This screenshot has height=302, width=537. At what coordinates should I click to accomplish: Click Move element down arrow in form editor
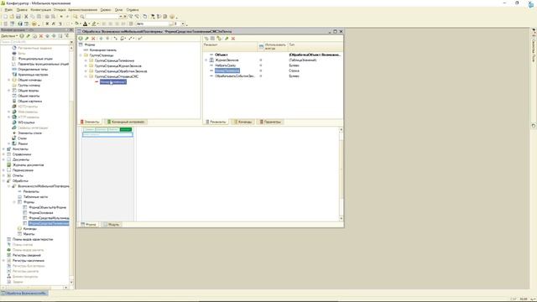107,39
